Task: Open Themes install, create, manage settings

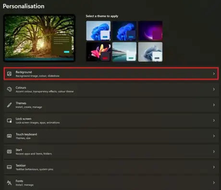Action: pyautogui.click(x=111, y=105)
